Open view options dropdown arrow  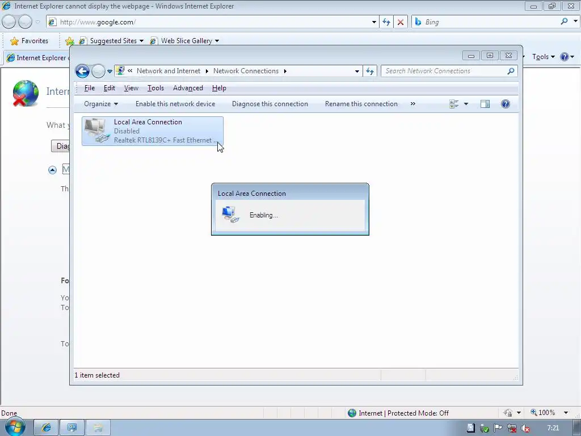coord(466,104)
